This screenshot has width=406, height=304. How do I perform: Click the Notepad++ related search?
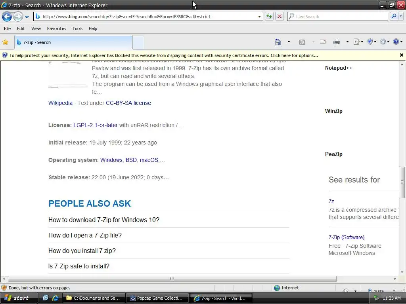coord(339,68)
